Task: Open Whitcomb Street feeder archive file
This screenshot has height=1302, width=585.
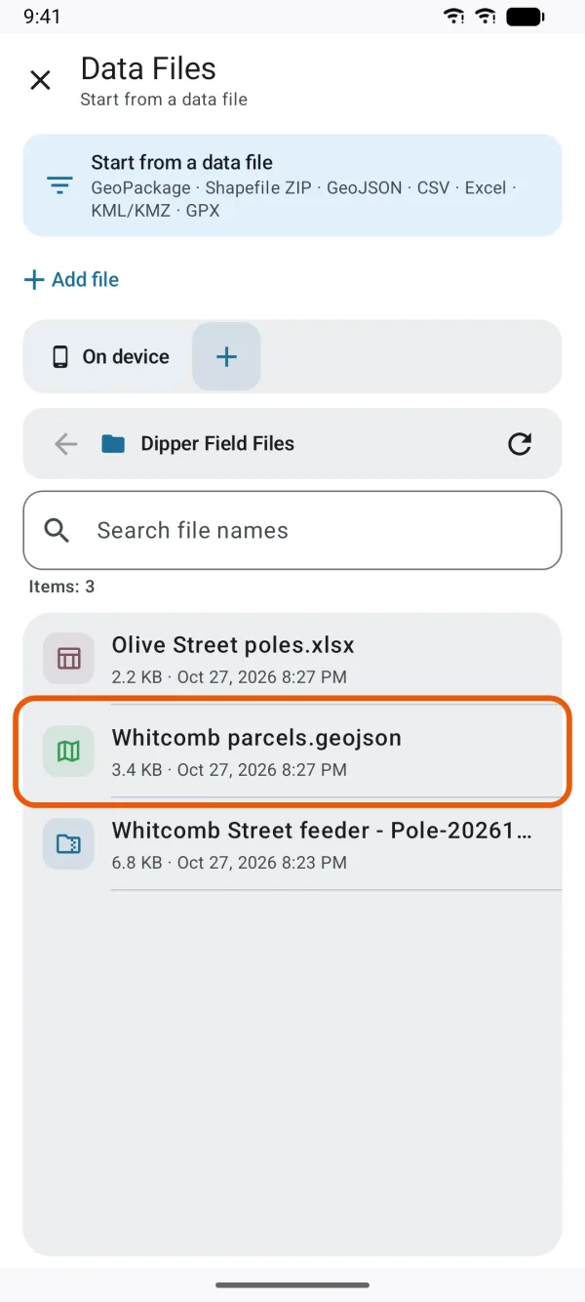Action: (x=292, y=844)
